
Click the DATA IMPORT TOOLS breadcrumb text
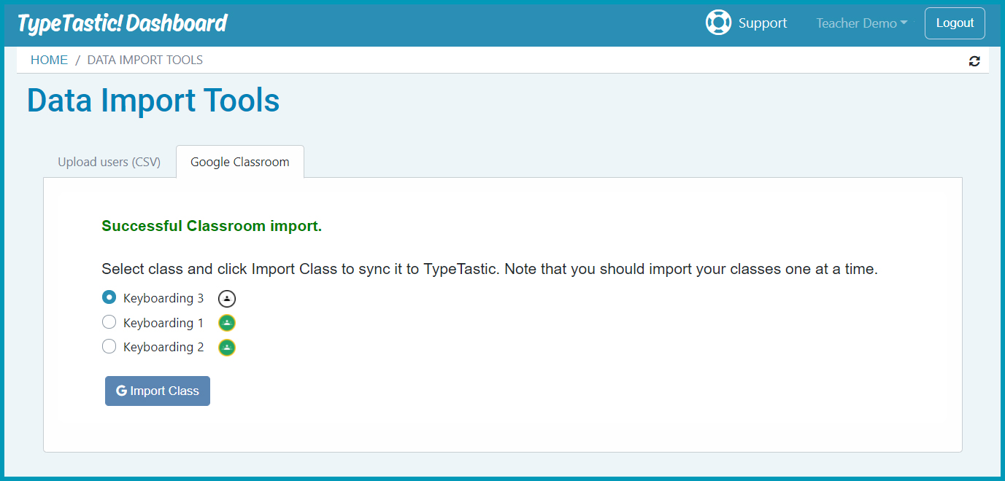[145, 60]
